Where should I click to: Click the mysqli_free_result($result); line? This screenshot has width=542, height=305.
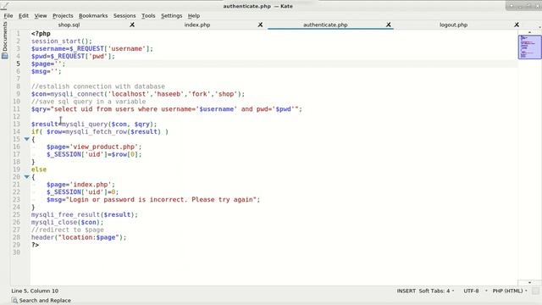pos(85,214)
